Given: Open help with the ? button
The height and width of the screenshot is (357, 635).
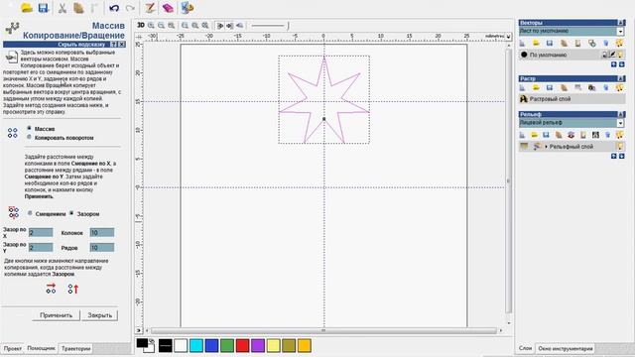Looking at the screenshot, I should click(x=114, y=45).
